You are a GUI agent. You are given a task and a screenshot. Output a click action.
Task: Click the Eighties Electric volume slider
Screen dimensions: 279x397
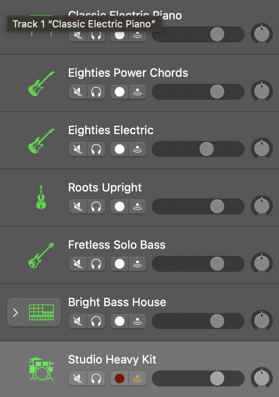point(198,149)
